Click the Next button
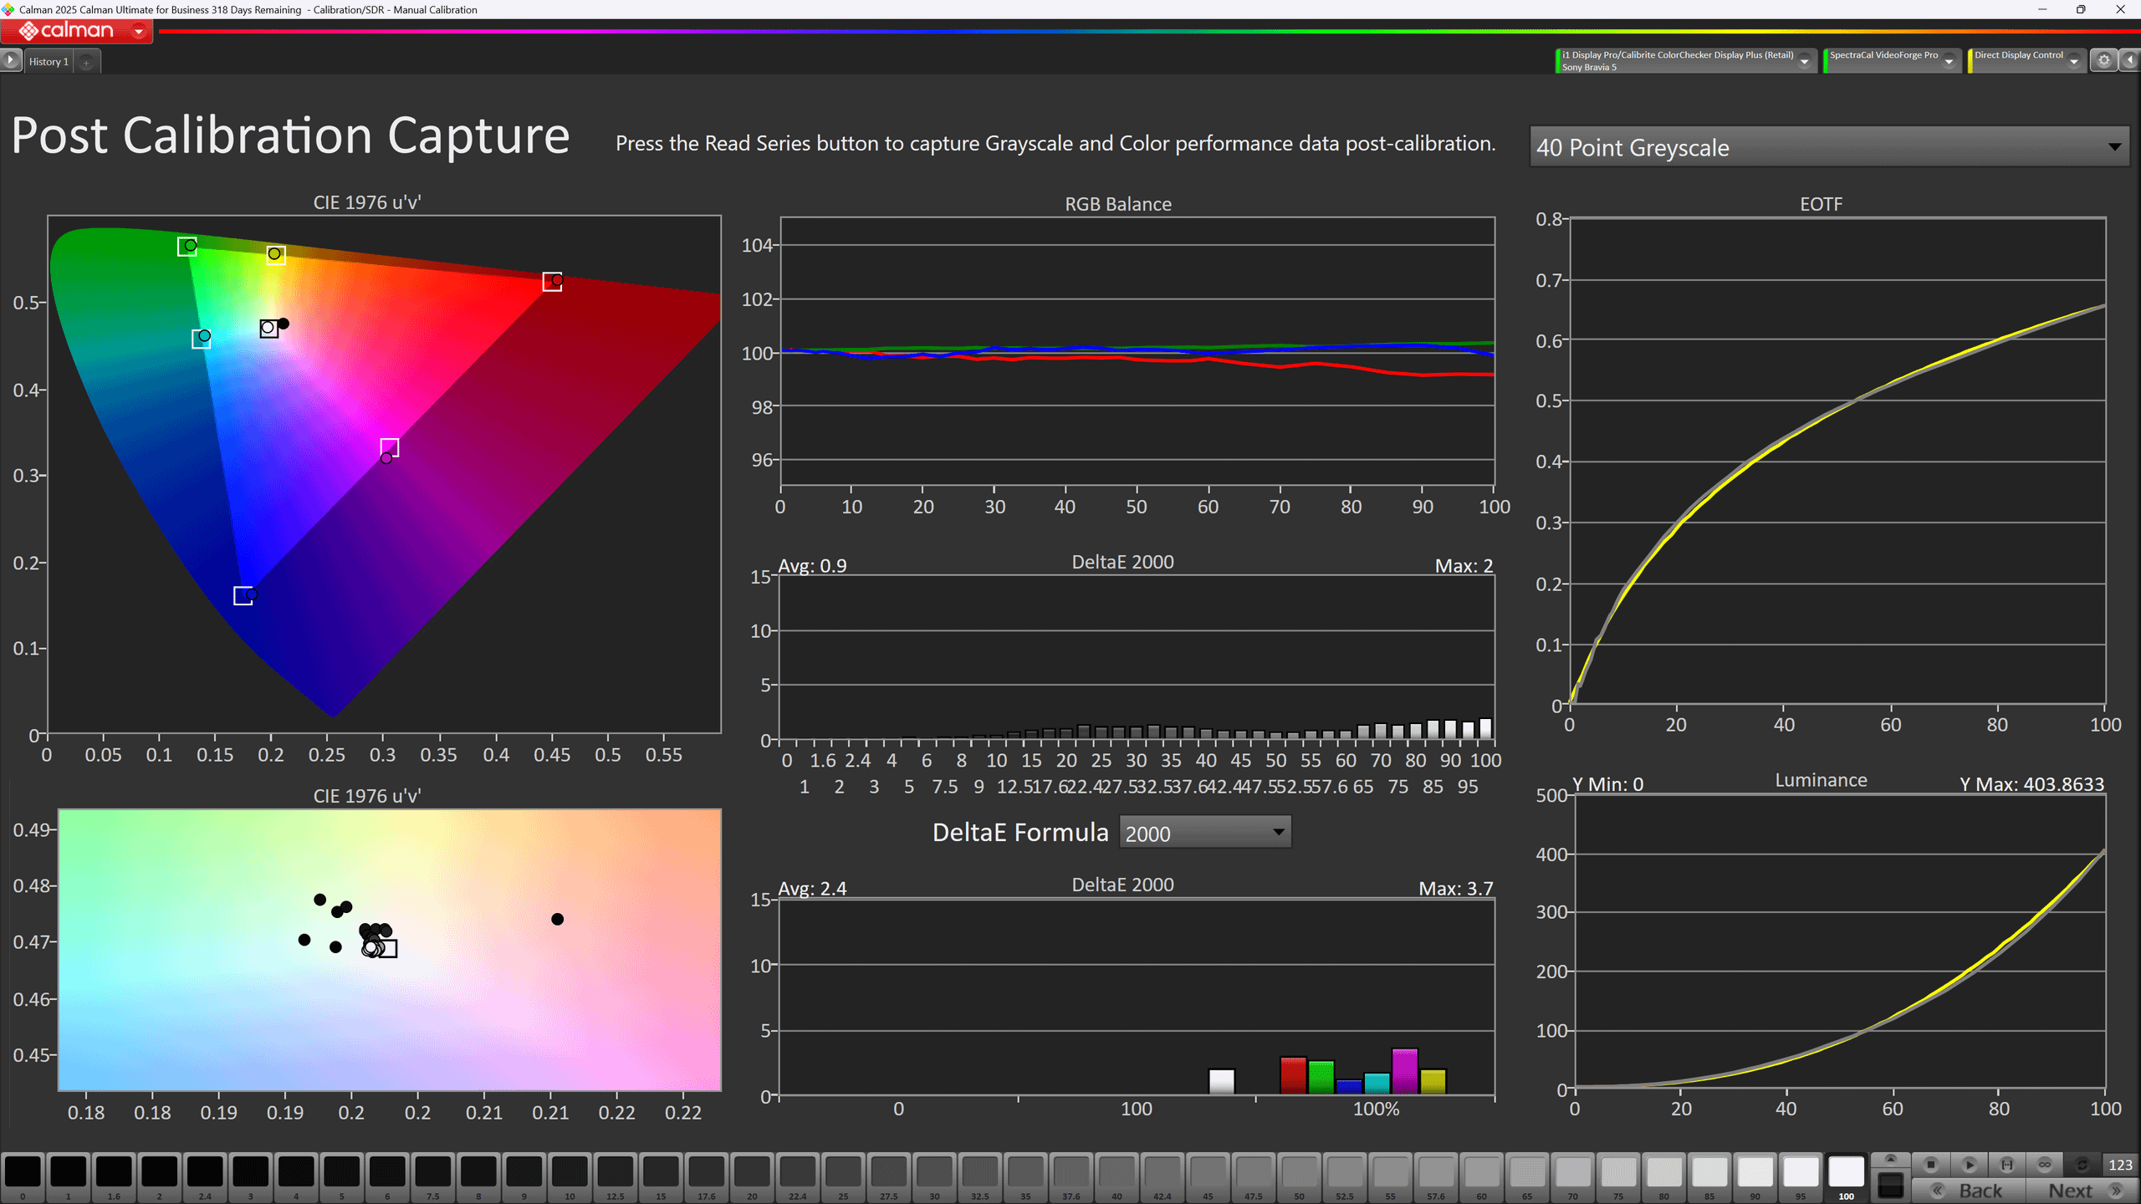The image size is (2141, 1204). coord(2082,1191)
